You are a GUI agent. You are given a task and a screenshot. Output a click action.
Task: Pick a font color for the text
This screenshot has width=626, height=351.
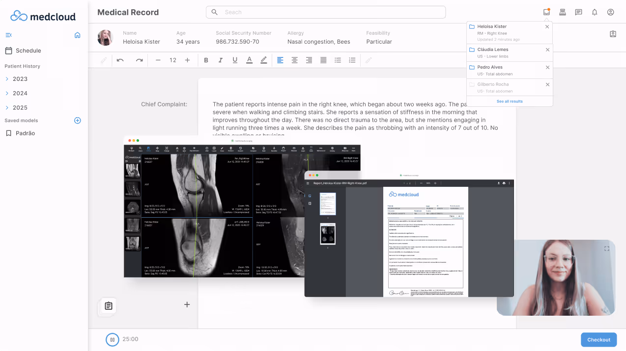(249, 60)
